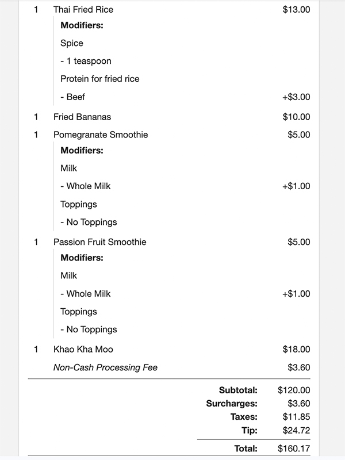Click the +$3.00 Beef upcharge
The height and width of the screenshot is (460, 345).
(x=296, y=97)
